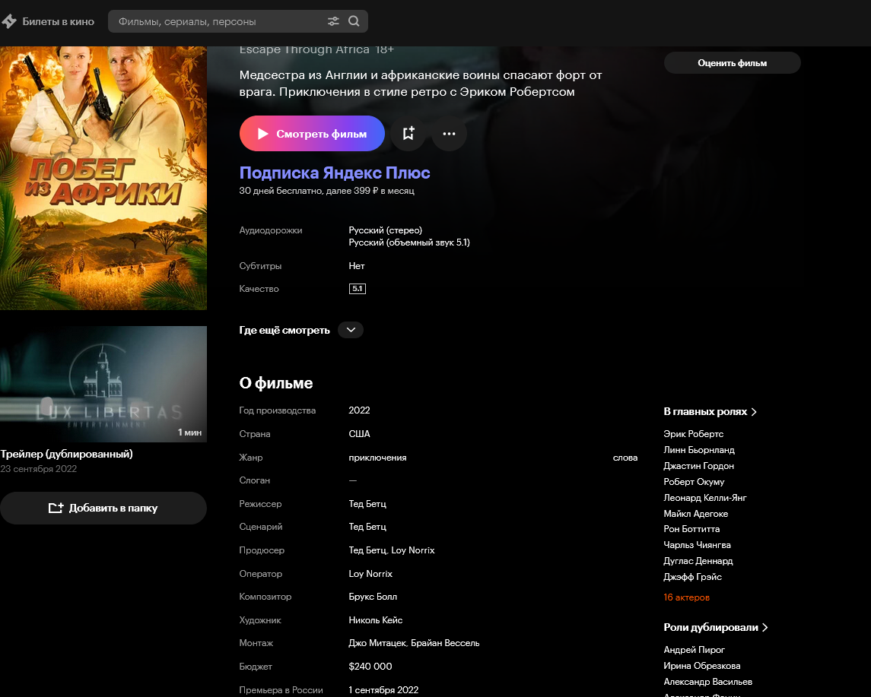Open screenwriter Тед Бетц link in Сценарий row
Image resolution: width=871 pixels, height=697 pixels.
pyautogui.click(x=367, y=526)
